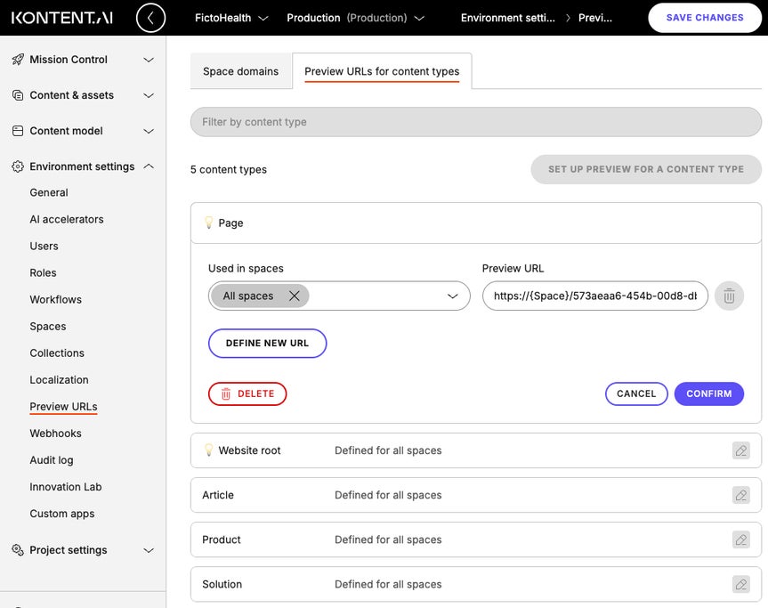Viewport: 768px width, 608px height.
Task: Expand the Content model section
Action: coord(149,131)
